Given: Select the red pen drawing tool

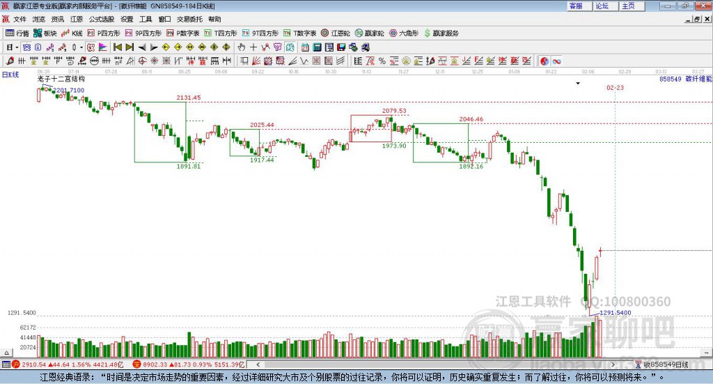Looking at the screenshot, I should coord(10,61).
